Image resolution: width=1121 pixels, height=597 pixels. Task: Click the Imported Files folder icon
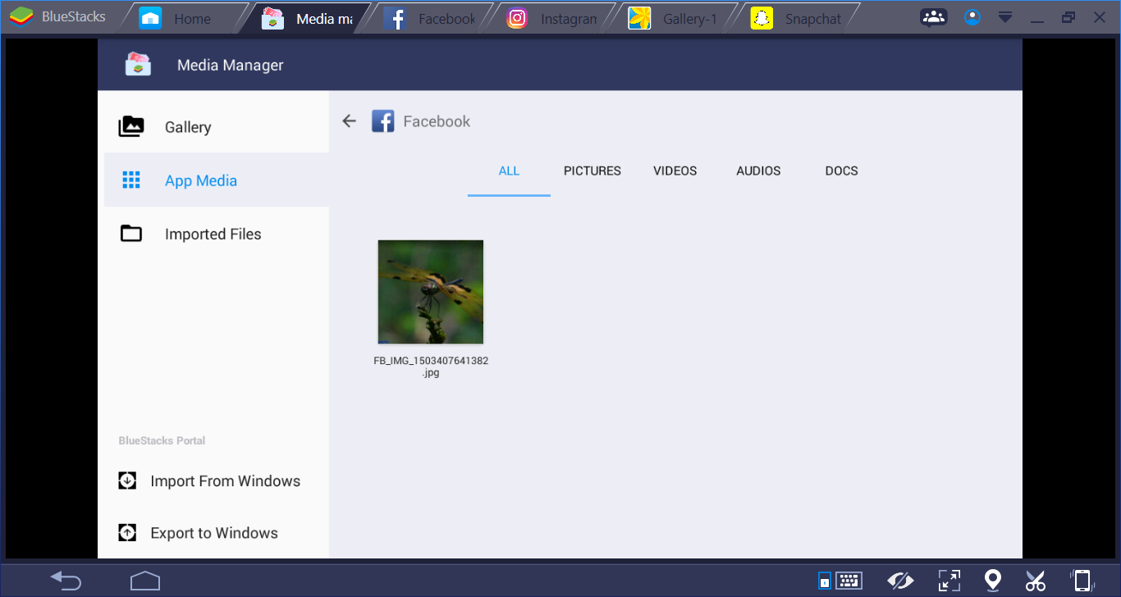(131, 234)
